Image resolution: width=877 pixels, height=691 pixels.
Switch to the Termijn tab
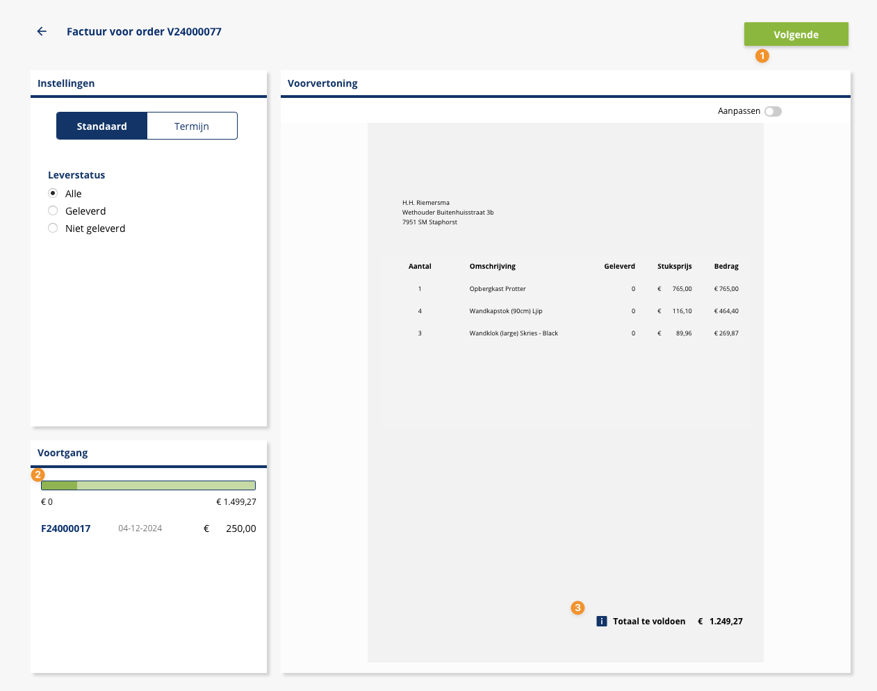click(x=192, y=126)
